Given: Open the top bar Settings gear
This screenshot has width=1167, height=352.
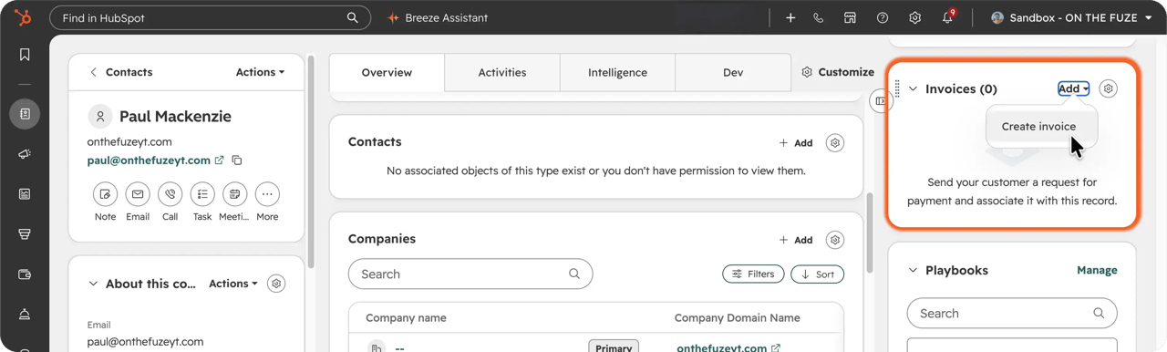Looking at the screenshot, I should (x=915, y=17).
